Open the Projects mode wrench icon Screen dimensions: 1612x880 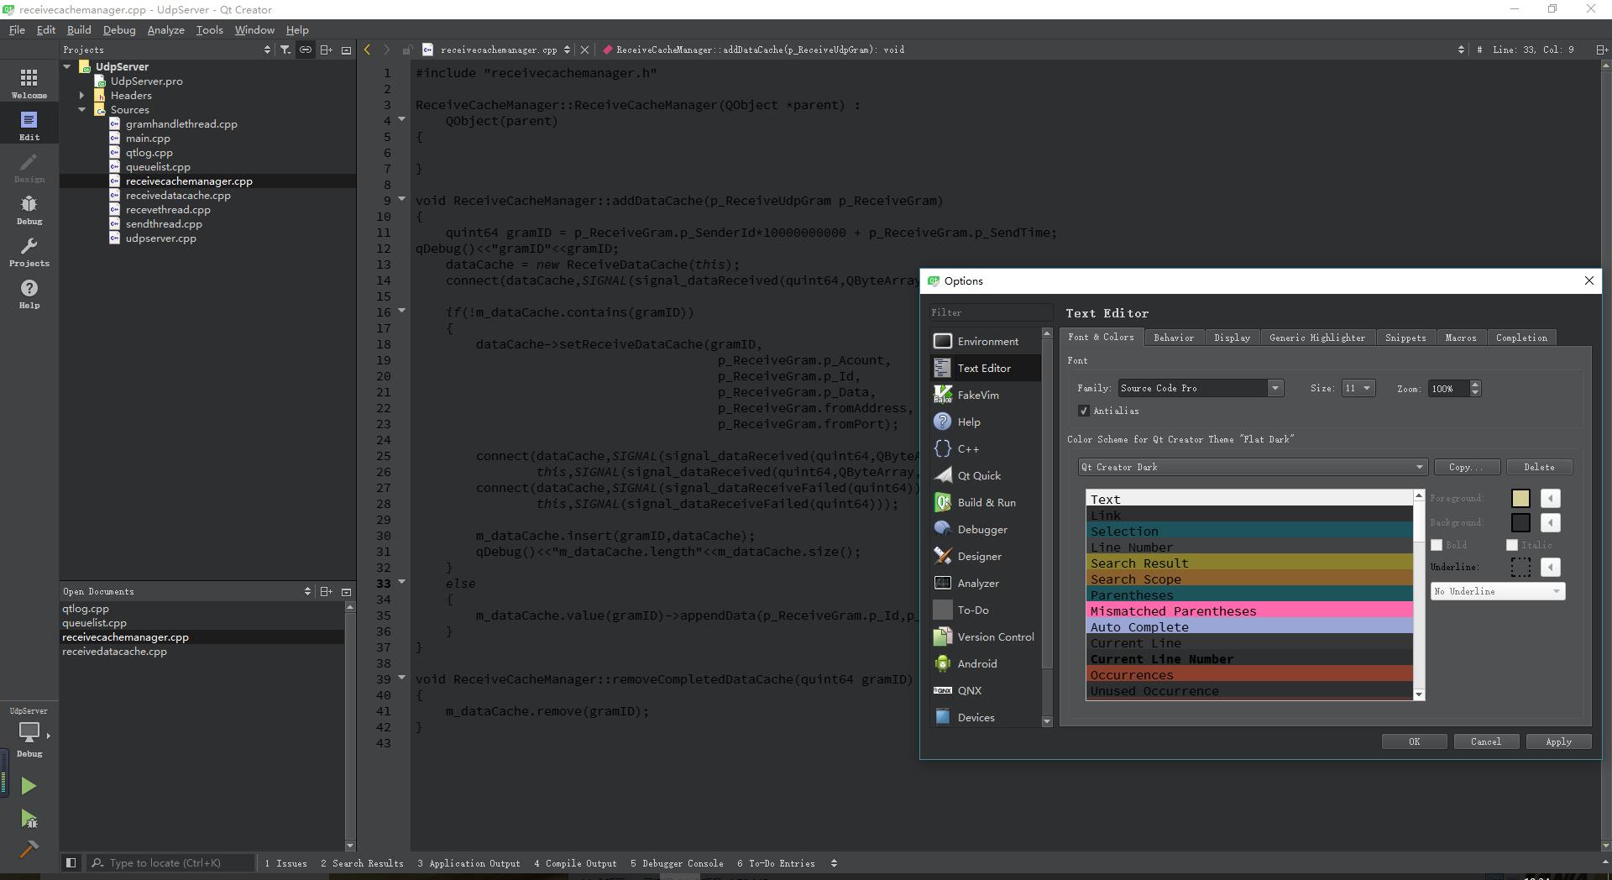click(x=29, y=251)
